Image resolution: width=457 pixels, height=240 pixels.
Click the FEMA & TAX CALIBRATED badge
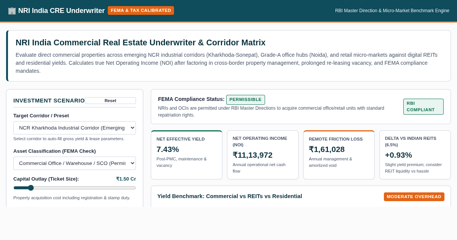(141, 10)
